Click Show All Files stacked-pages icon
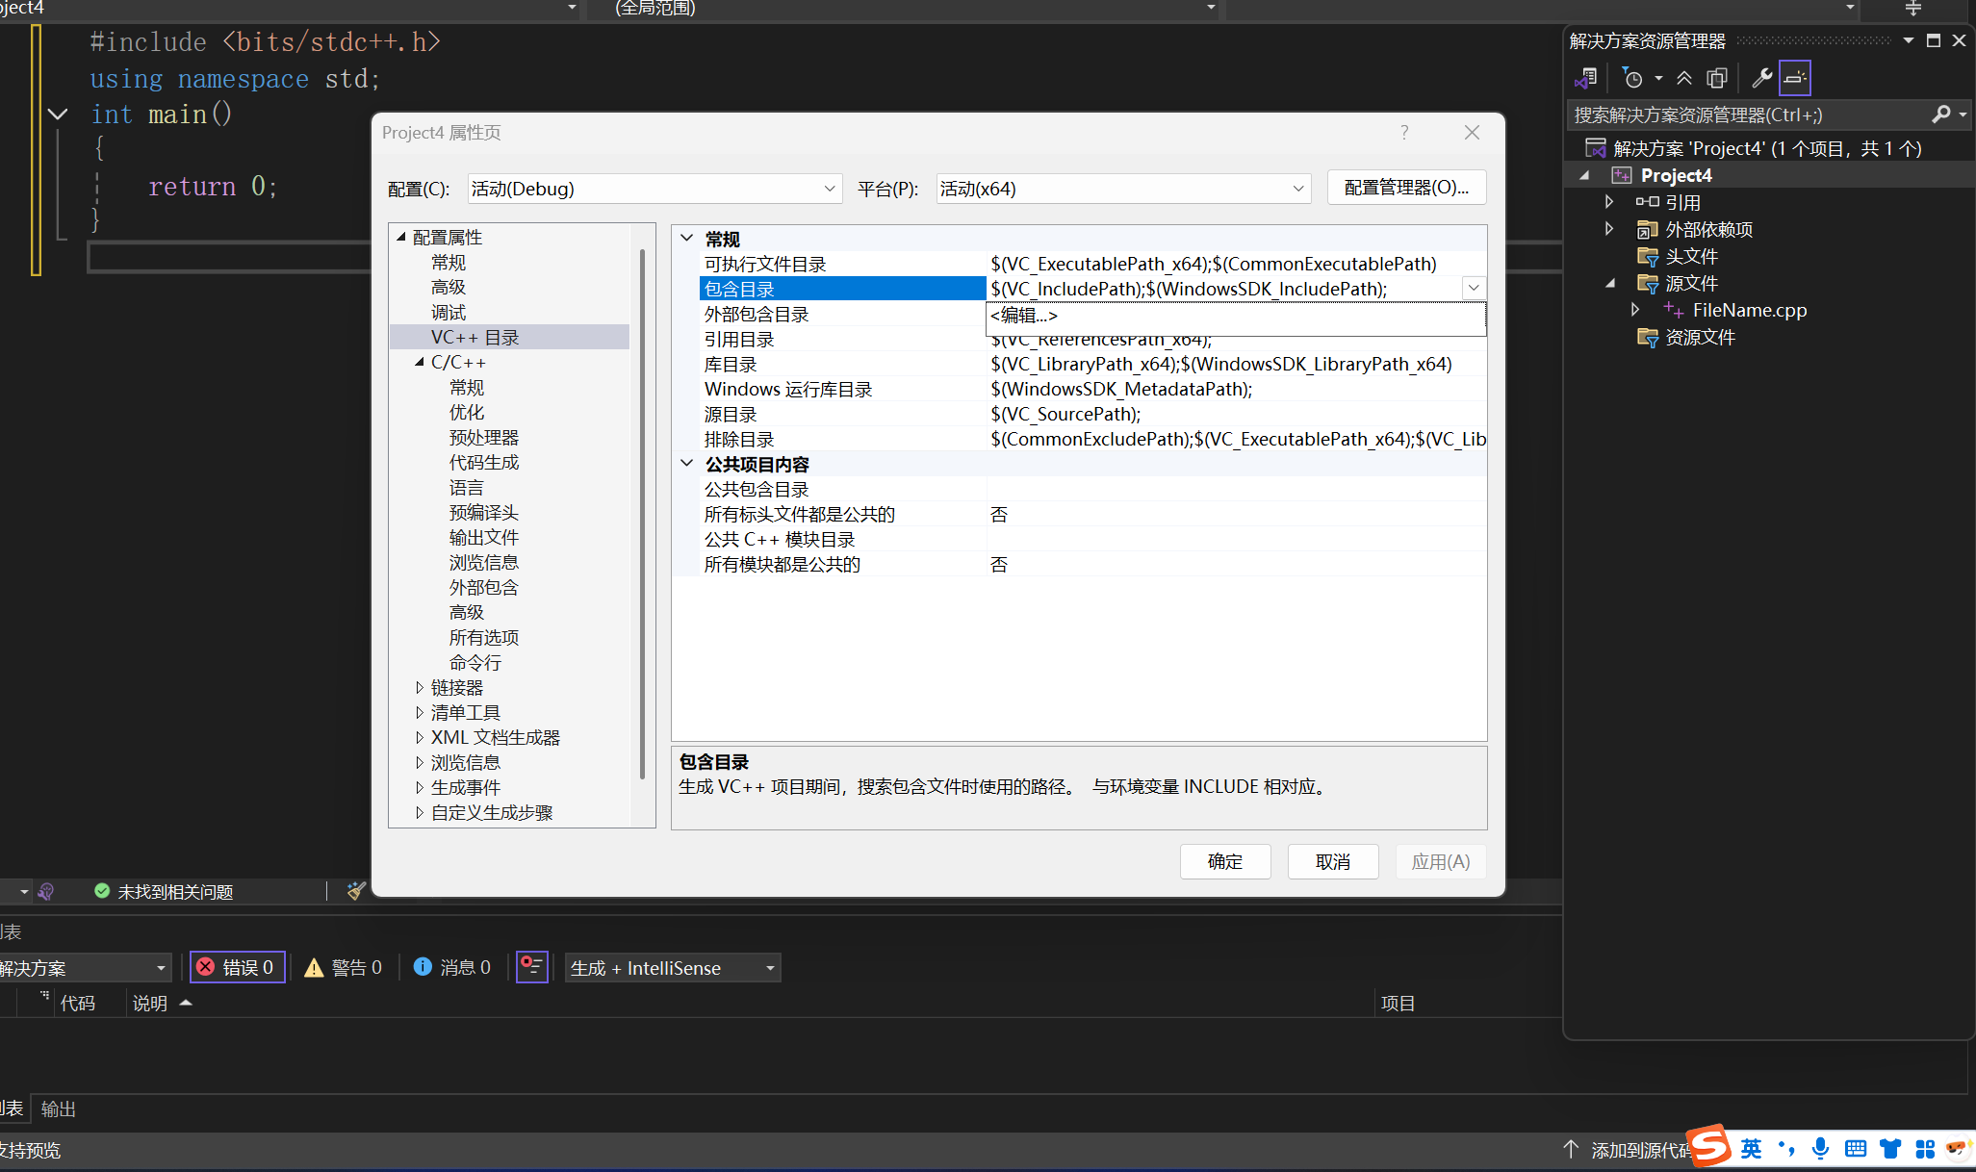 tap(1716, 78)
